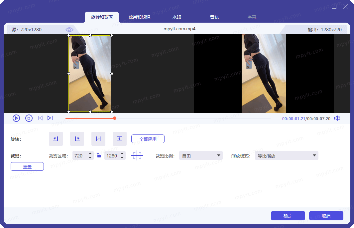Confirm with 确定 button
The image size is (354, 228).
[x=288, y=216]
